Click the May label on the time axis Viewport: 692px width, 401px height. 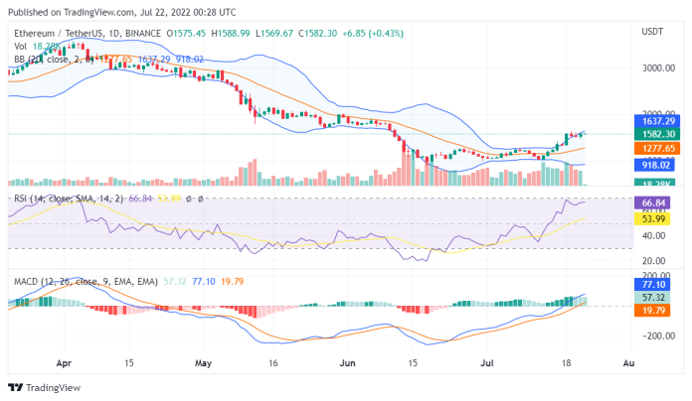point(202,364)
